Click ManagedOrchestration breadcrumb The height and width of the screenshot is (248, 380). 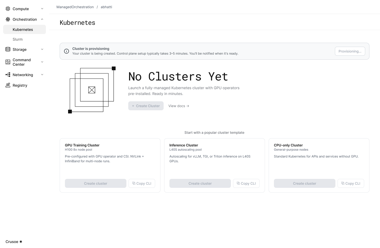(75, 7)
